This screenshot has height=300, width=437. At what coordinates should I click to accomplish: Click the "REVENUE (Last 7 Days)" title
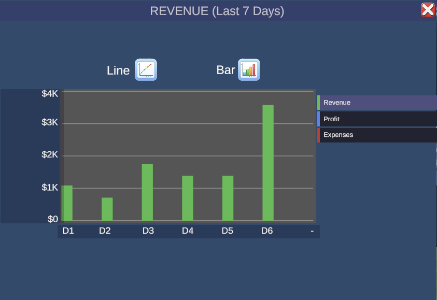point(217,11)
